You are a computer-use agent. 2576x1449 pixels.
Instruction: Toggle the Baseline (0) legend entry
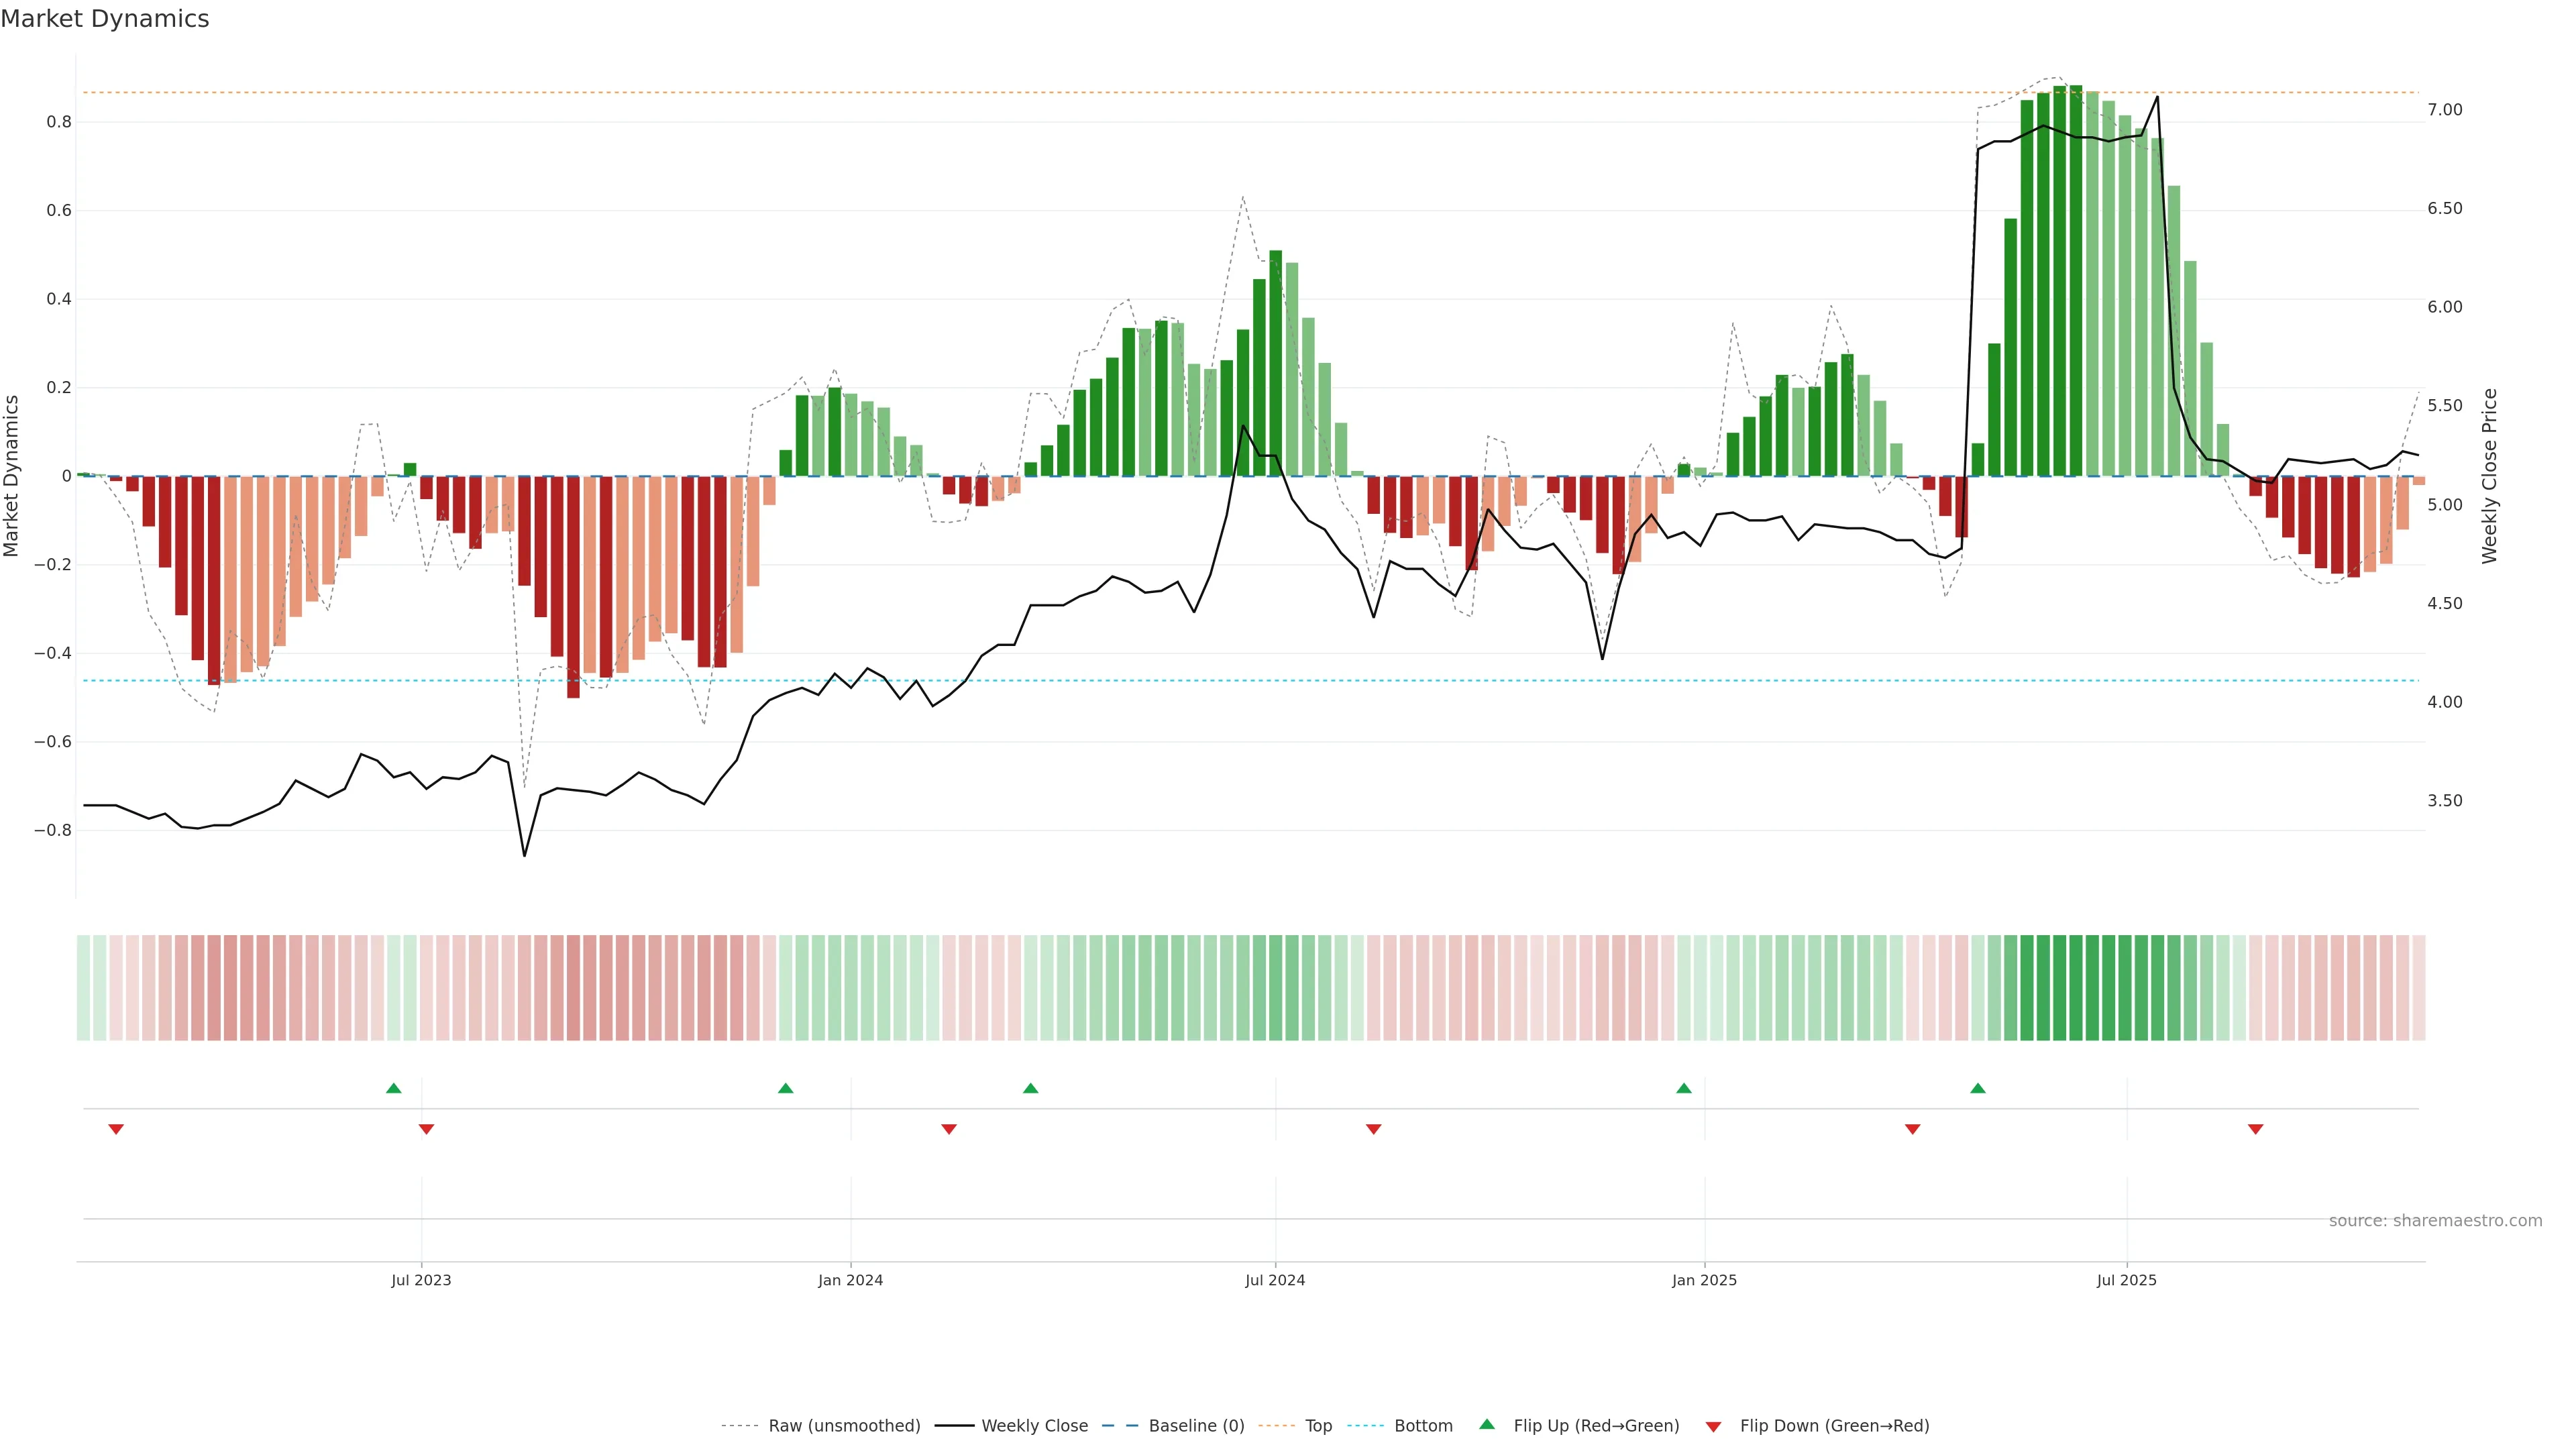point(1196,1426)
